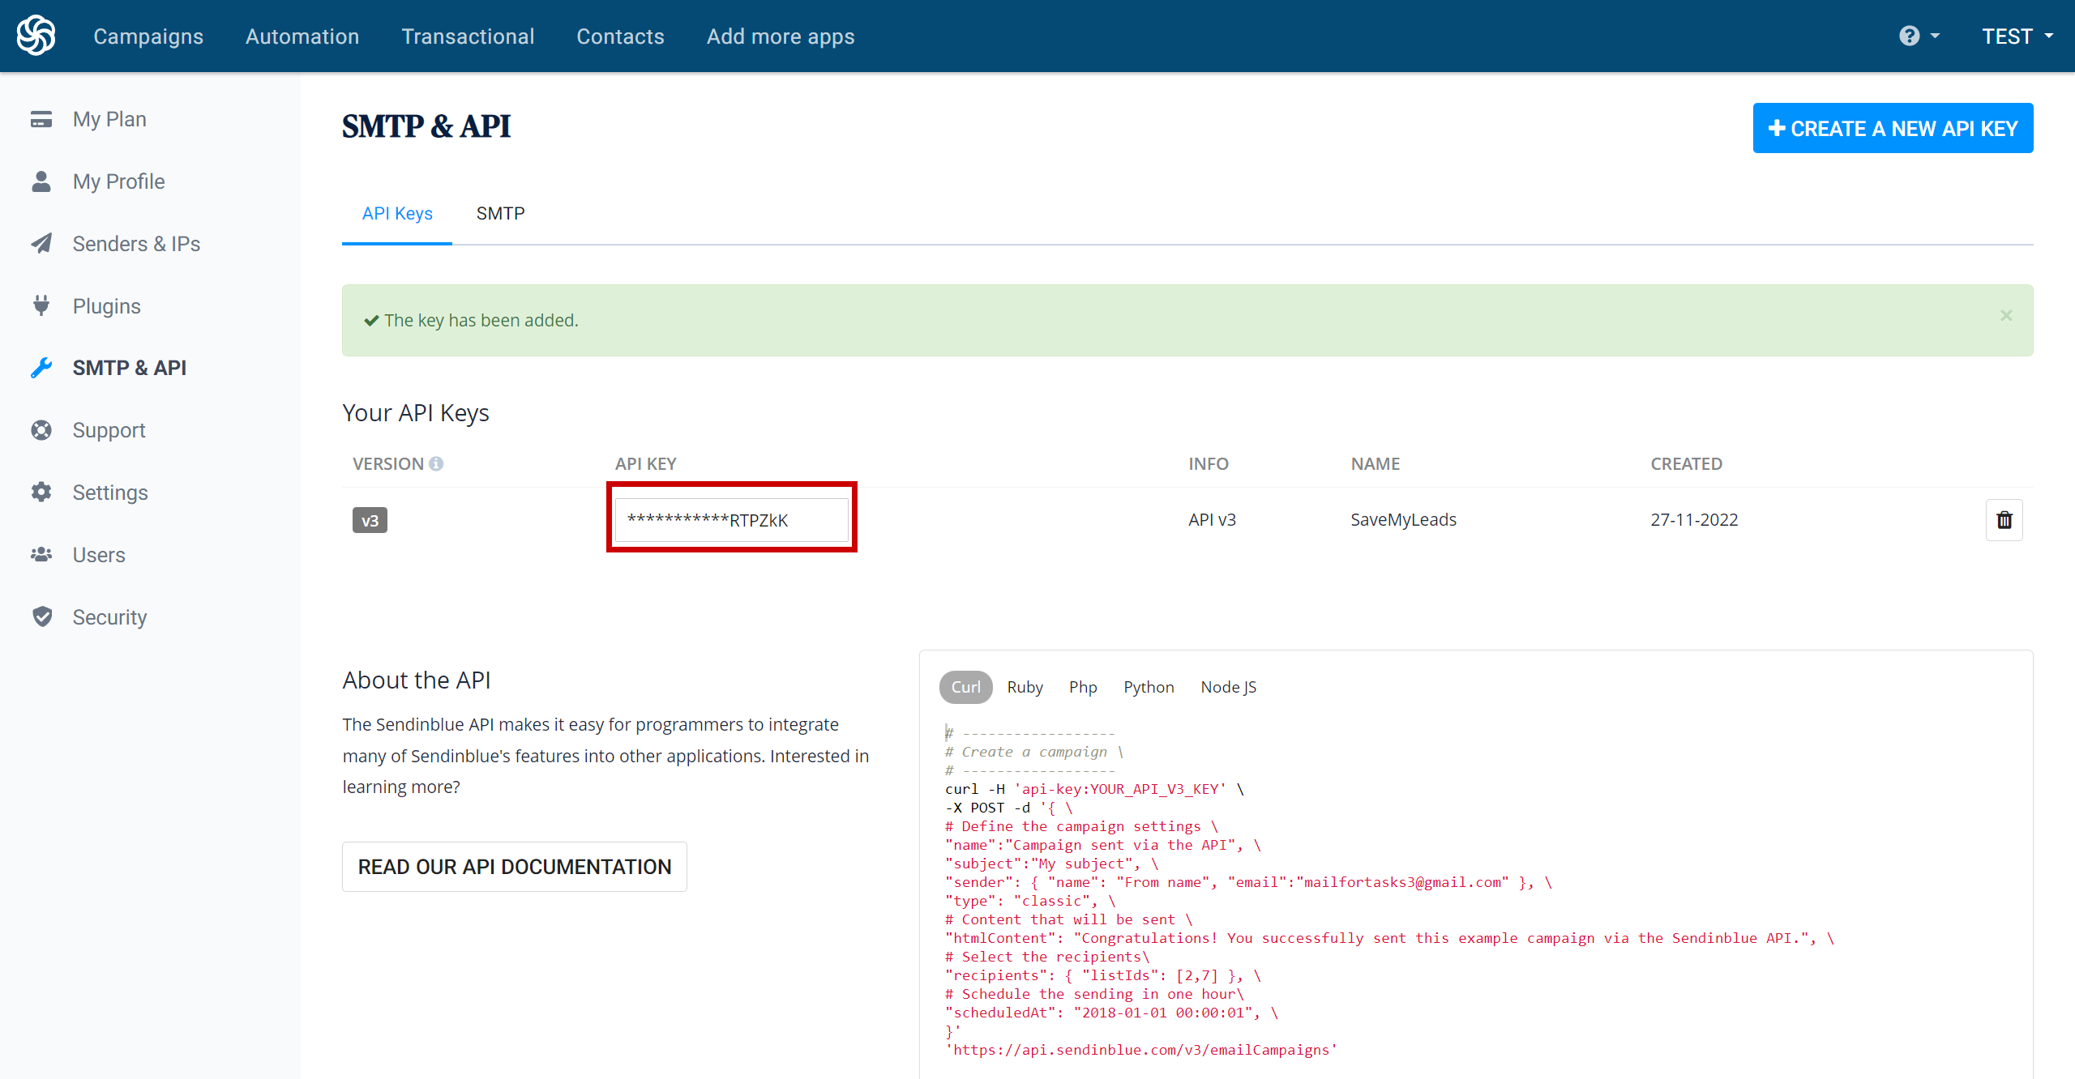Click the SMTP & API page heading
2075x1079 pixels.
(x=426, y=126)
